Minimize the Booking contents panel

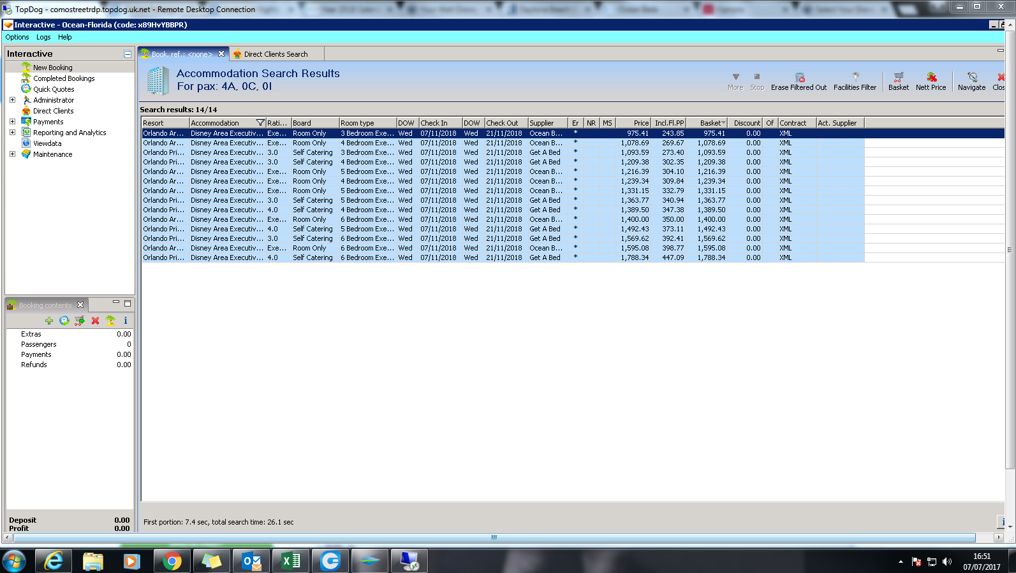pyautogui.click(x=116, y=303)
